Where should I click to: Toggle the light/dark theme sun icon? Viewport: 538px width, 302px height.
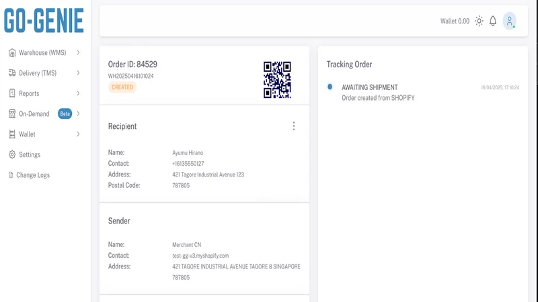[x=479, y=21]
